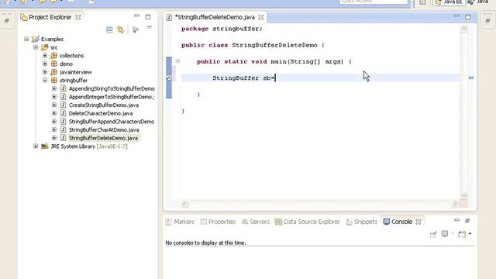Click the JRE System Library icon
The width and height of the screenshot is (496, 279).
coord(45,146)
